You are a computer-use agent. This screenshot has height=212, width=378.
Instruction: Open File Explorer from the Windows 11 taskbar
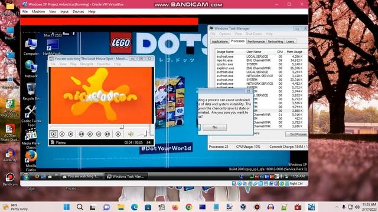click(120, 207)
